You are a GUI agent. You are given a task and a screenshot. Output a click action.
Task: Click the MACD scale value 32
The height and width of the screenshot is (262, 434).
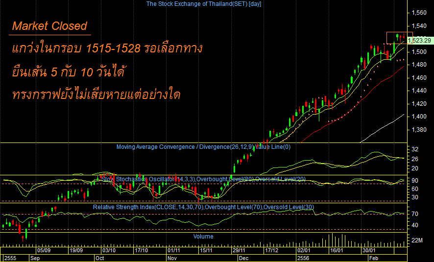click(x=415, y=149)
